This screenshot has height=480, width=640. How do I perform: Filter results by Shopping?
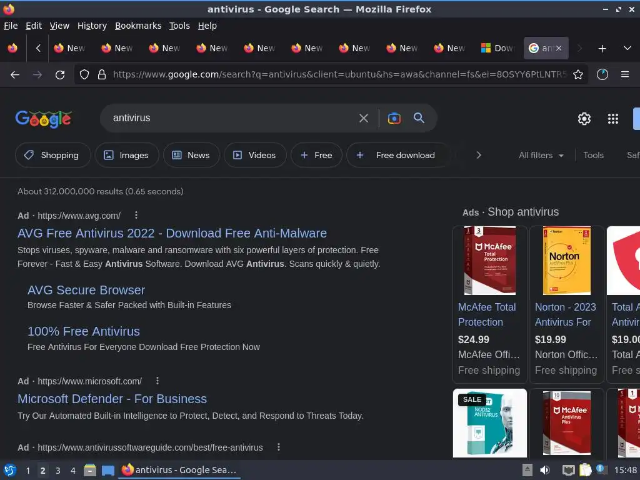tap(52, 155)
